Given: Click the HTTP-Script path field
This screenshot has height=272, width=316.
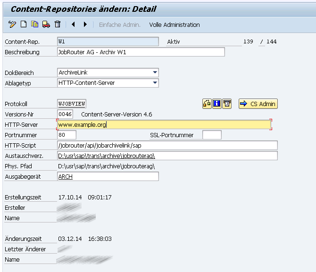Looking at the screenshot, I should (167, 145).
